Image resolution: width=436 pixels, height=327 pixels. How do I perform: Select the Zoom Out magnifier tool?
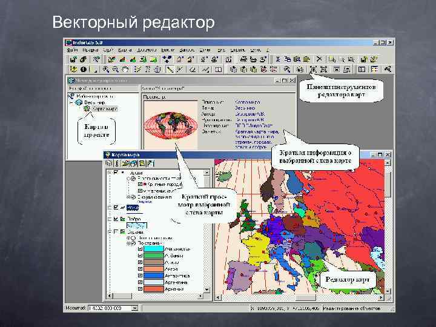116,69
